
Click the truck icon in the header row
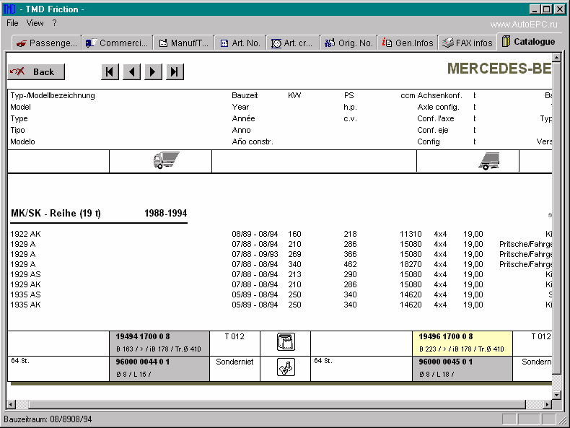coord(166,160)
